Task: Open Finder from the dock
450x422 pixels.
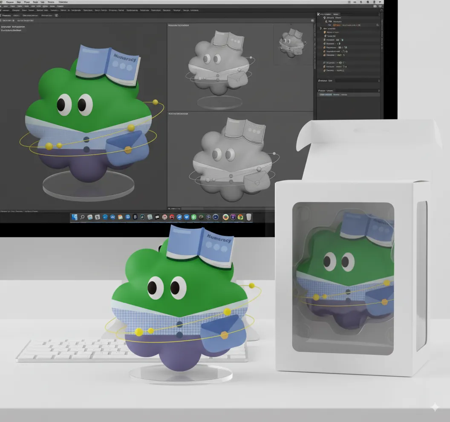Action: (75, 217)
